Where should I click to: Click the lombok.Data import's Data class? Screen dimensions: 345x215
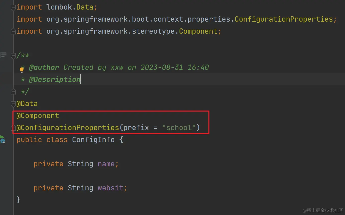click(85, 7)
